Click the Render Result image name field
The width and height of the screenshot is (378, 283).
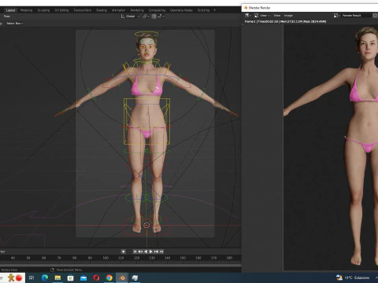(356, 16)
